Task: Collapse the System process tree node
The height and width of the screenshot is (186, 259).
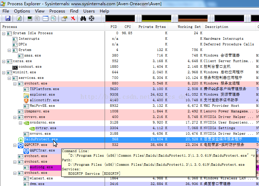Action: click(9, 50)
